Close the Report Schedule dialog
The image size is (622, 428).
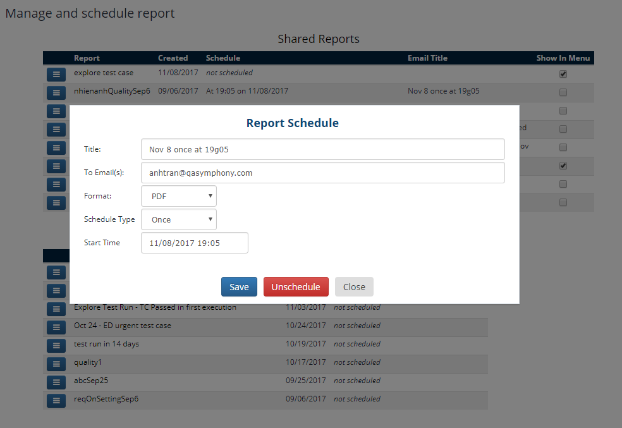[x=354, y=286]
